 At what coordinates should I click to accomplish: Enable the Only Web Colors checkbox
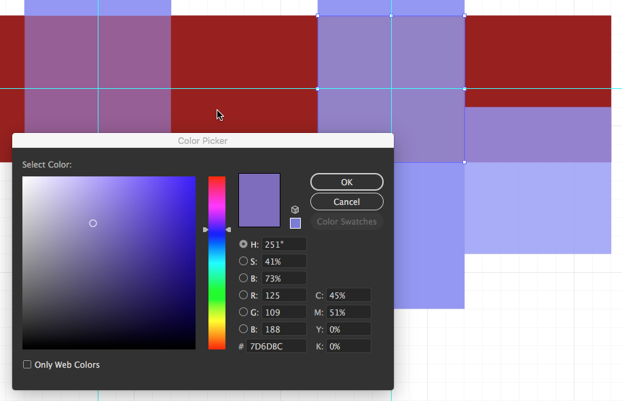click(x=28, y=365)
